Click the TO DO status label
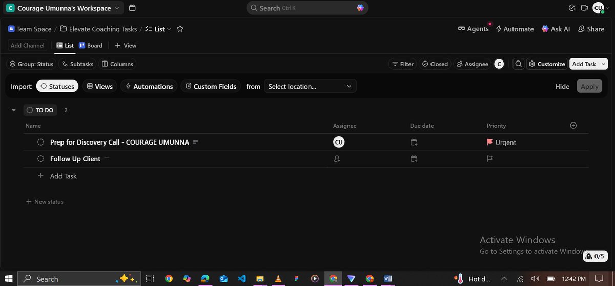Image resolution: width=615 pixels, height=286 pixels. (x=40, y=110)
